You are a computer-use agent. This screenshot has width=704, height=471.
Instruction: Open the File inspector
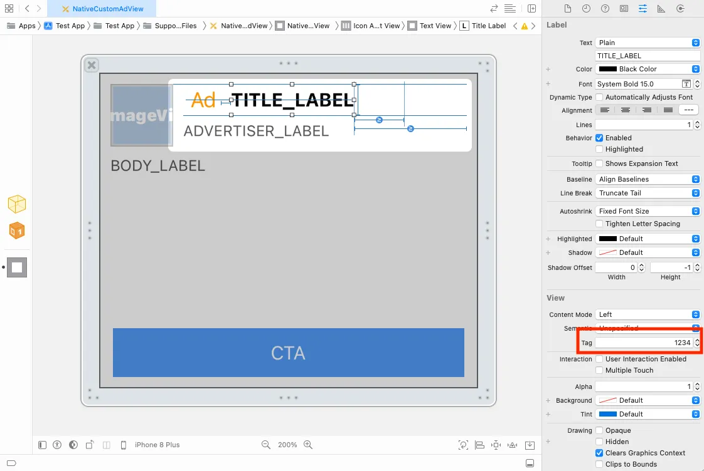[569, 8]
